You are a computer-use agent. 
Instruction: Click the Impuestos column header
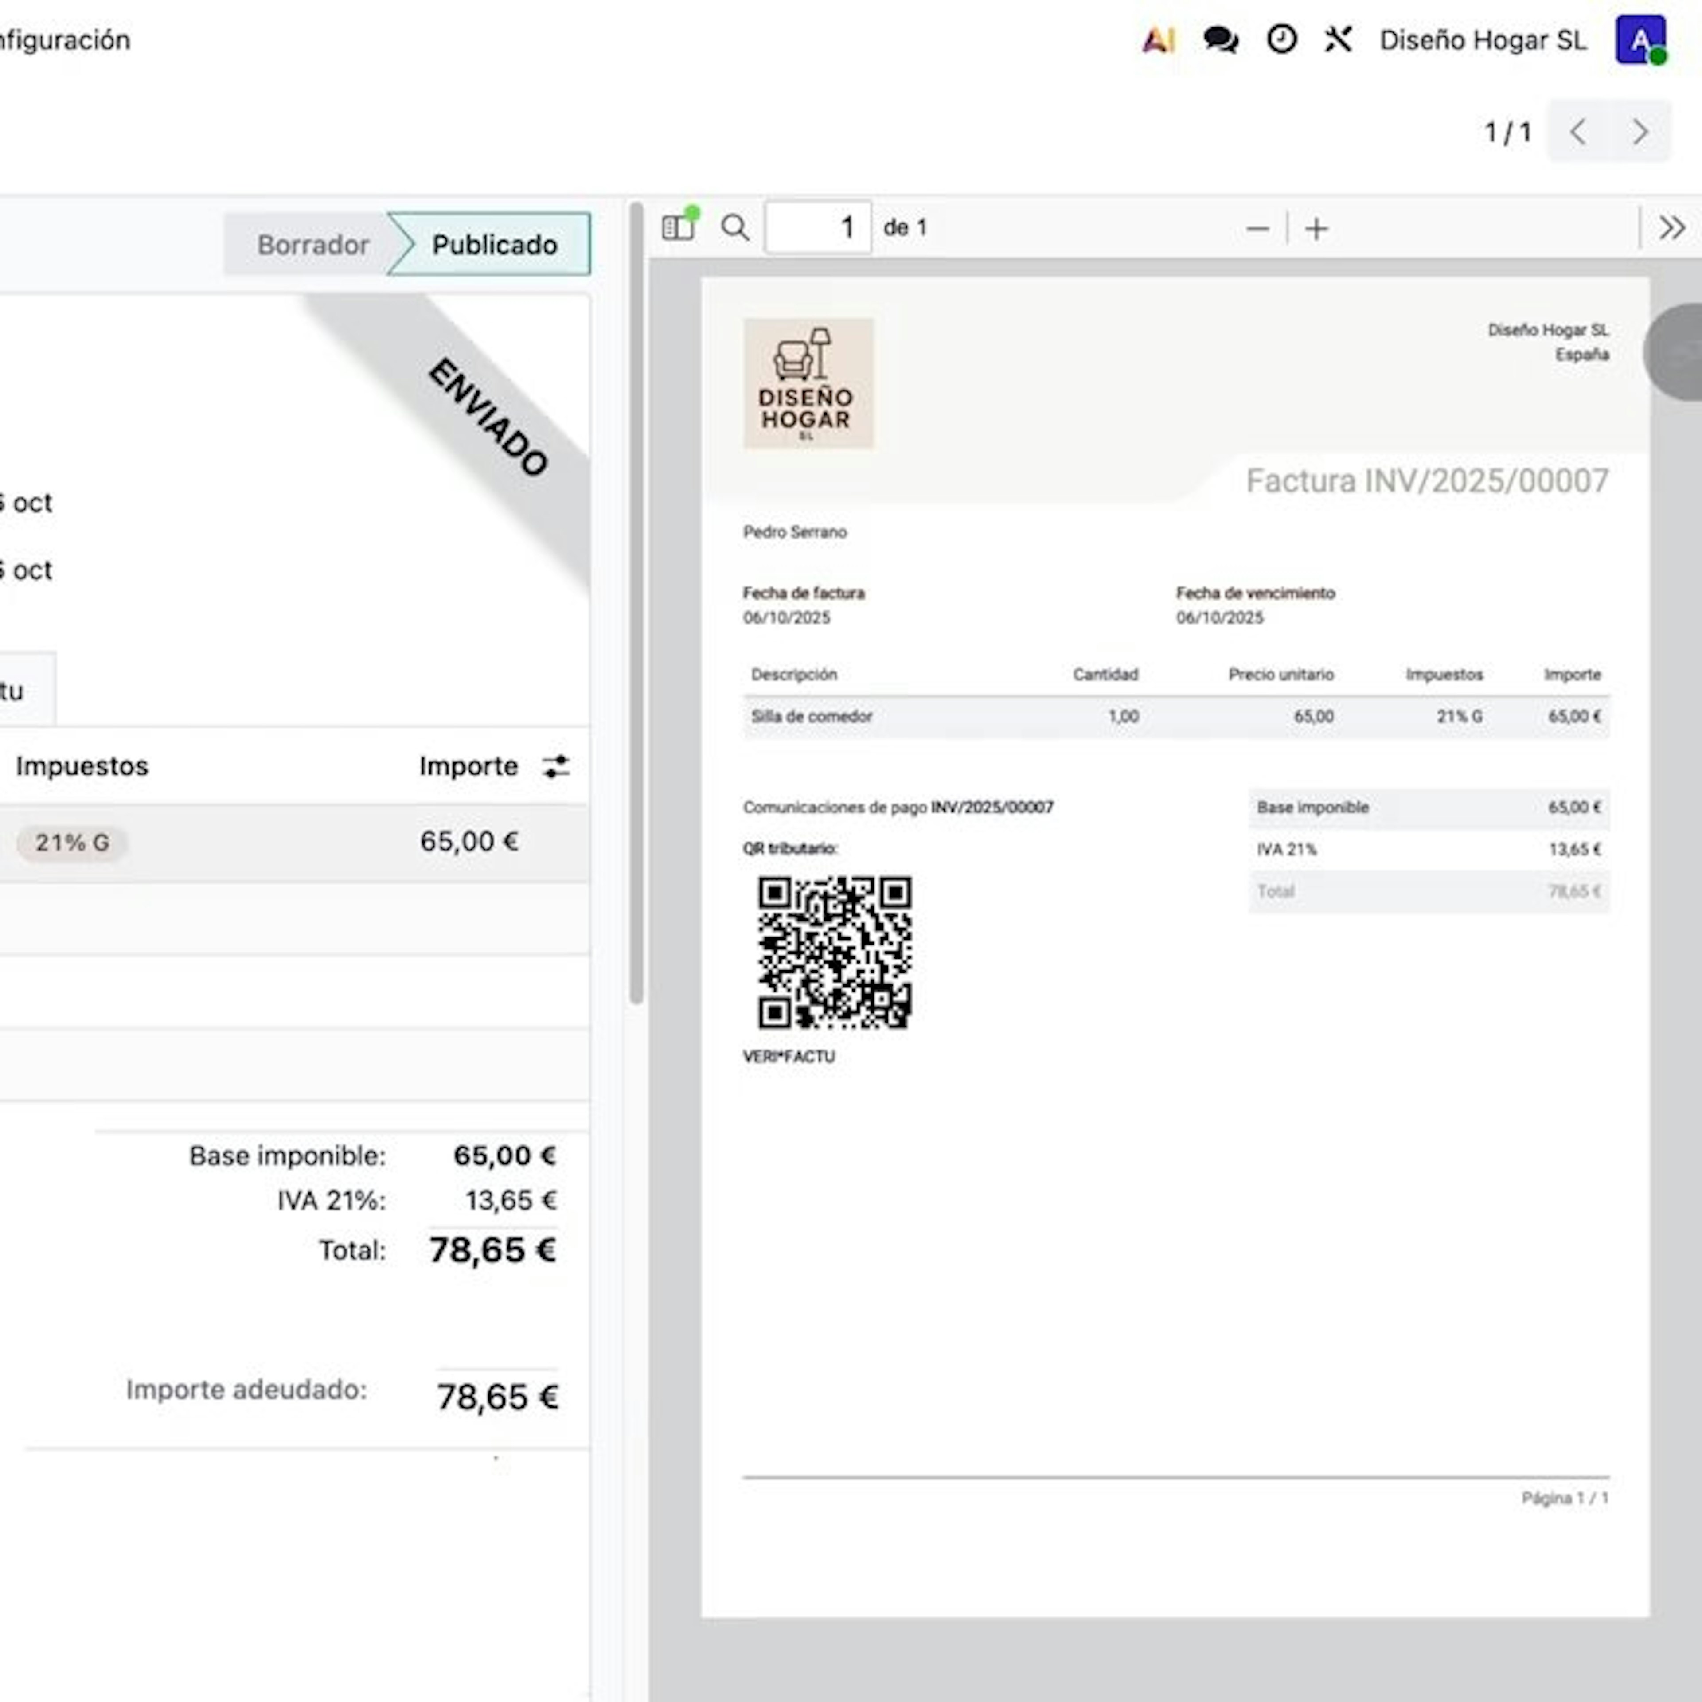[82, 765]
